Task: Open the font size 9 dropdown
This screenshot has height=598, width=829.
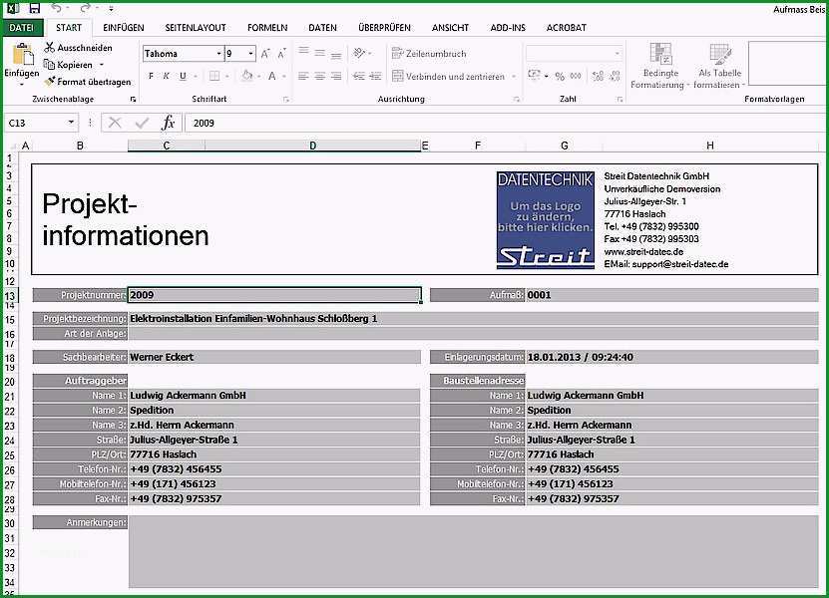Action: (x=250, y=54)
